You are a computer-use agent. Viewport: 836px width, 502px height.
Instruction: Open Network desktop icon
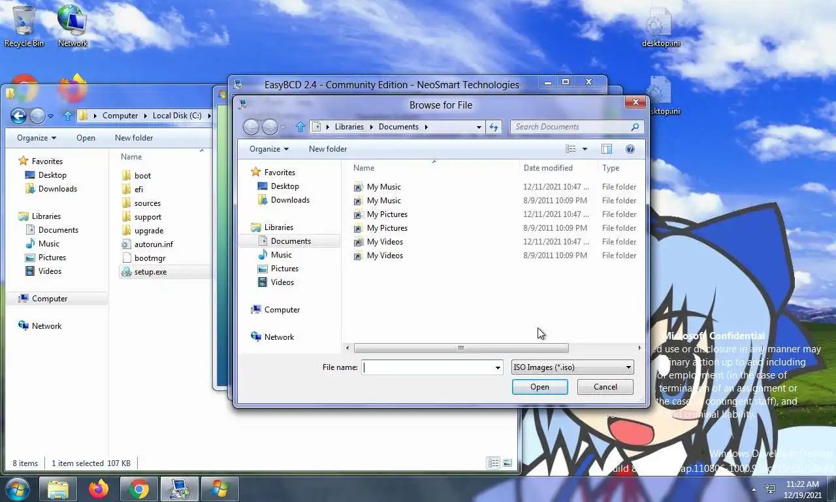[x=72, y=26]
